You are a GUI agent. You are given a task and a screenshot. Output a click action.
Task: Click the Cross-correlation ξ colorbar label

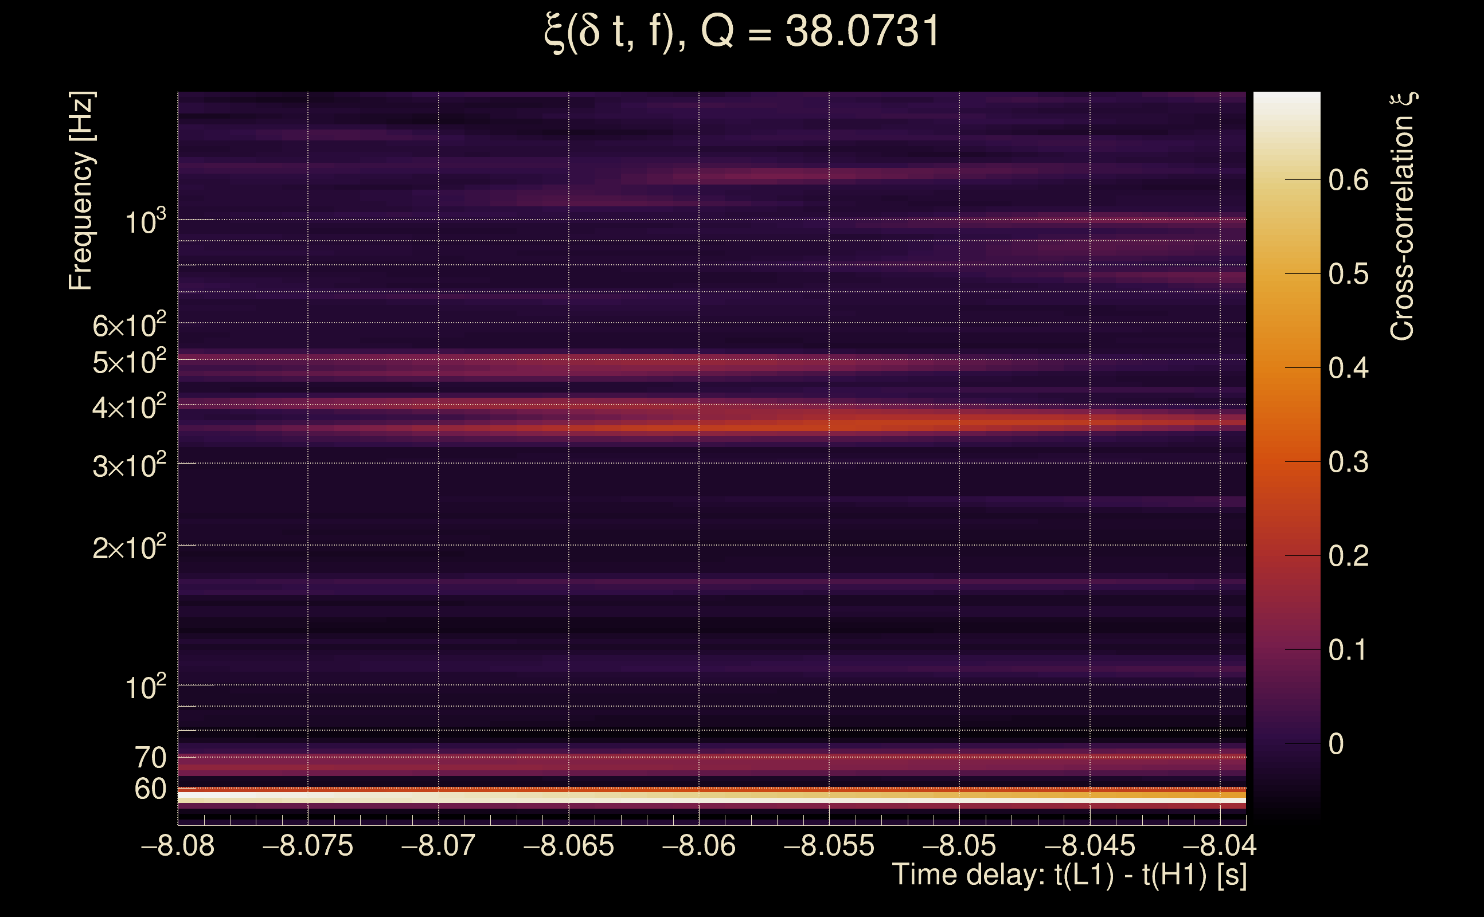coord(1402,217)
